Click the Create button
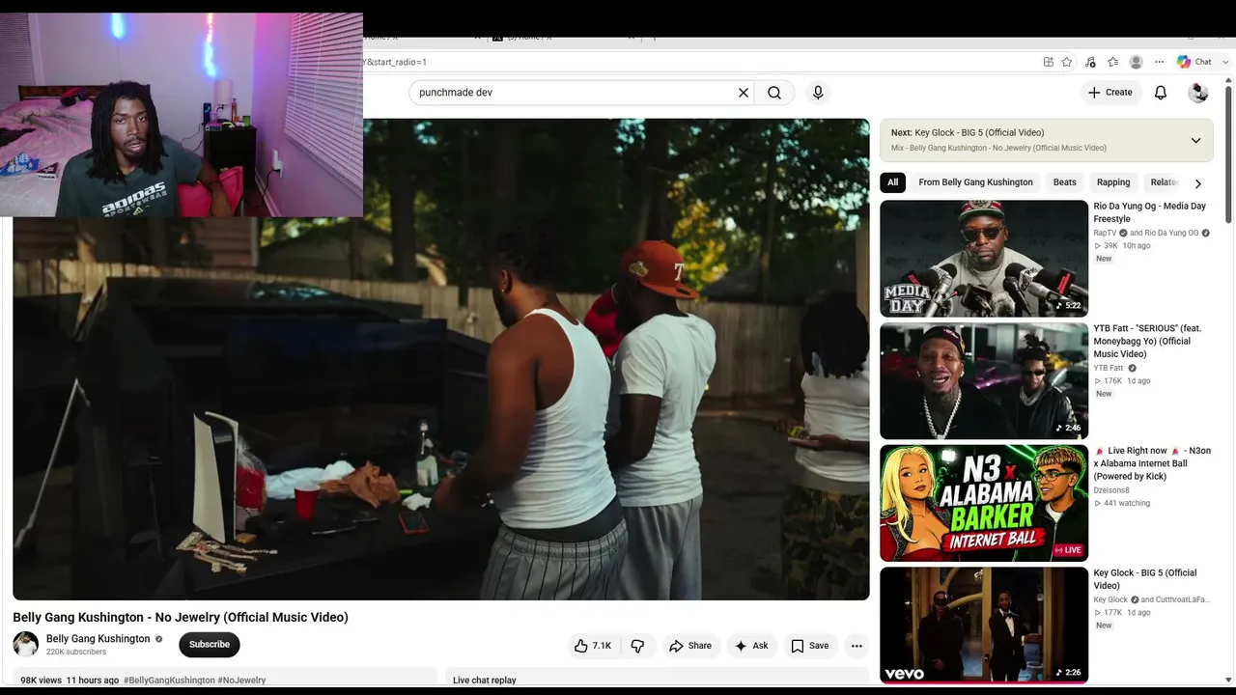Viewport: 1236px width, 695px height. (1110, 93)
